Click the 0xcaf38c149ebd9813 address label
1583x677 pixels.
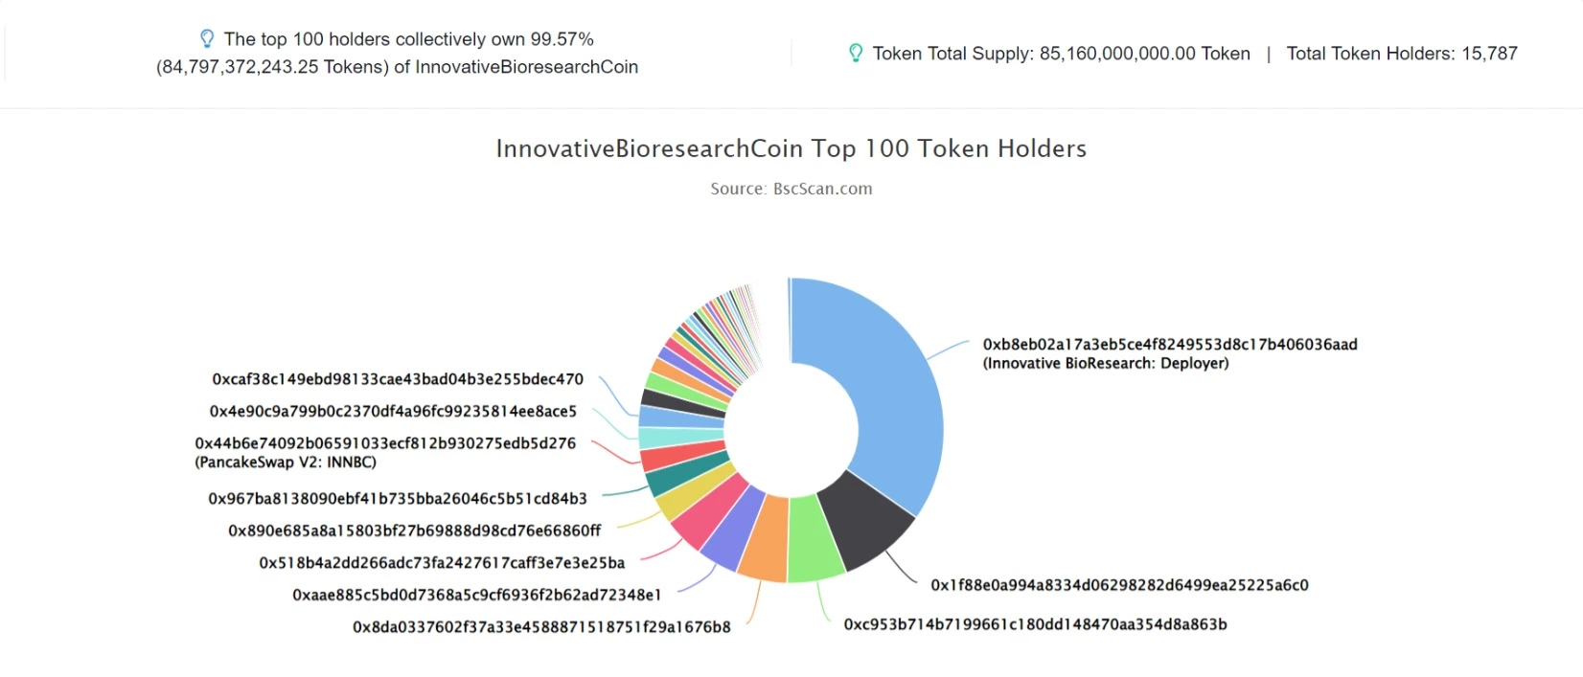coord(398,378)
